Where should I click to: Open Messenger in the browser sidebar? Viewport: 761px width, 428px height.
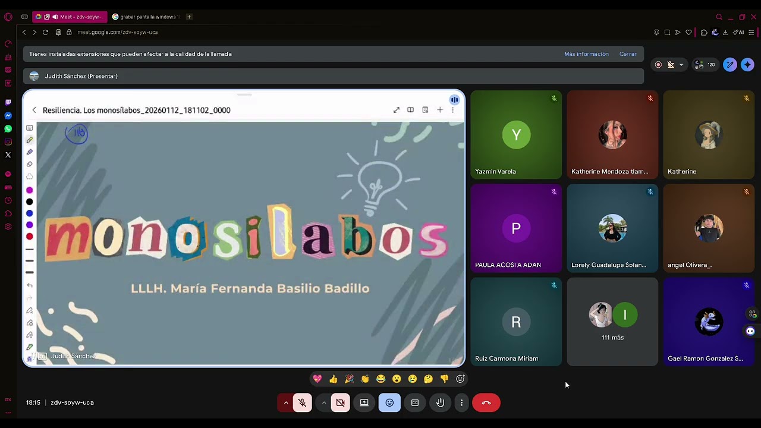tap(8, 115)
